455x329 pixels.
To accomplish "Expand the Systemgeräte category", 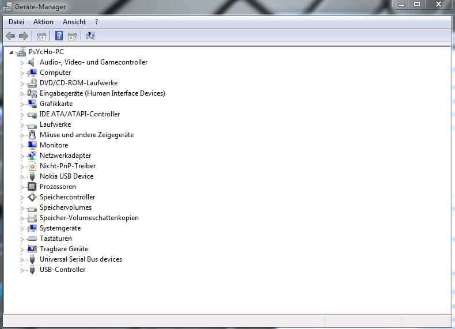I will coord(22,229).
